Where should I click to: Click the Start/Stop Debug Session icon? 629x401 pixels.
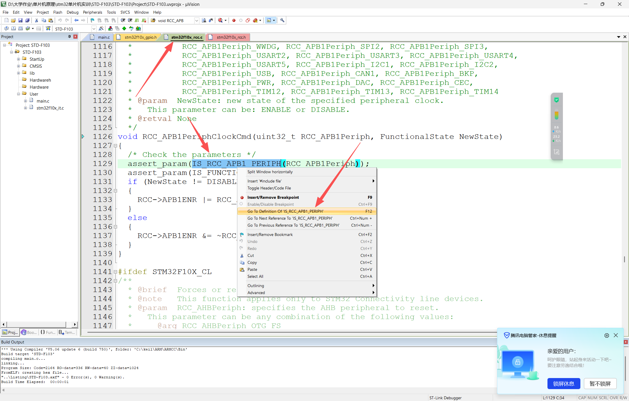click(x=220, y=20)
